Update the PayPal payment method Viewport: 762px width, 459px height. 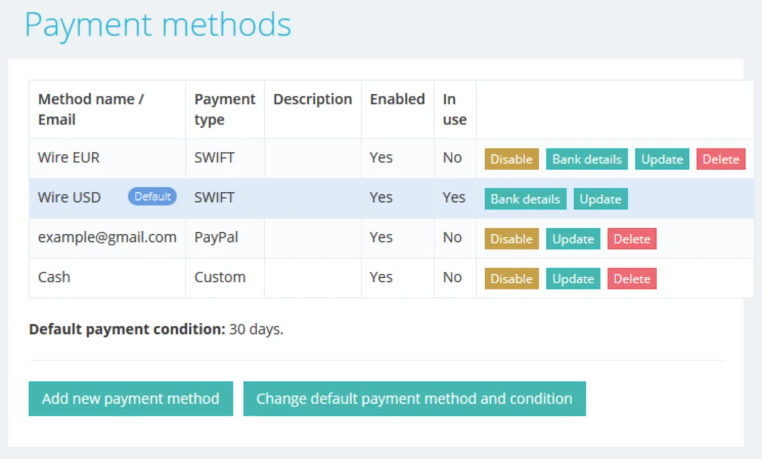(573, 239)
